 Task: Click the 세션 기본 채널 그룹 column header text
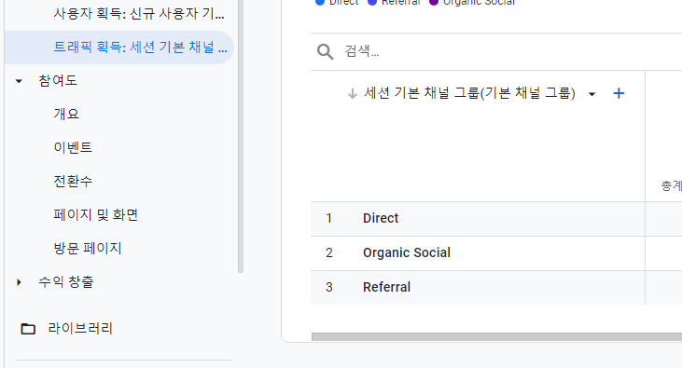469,93
